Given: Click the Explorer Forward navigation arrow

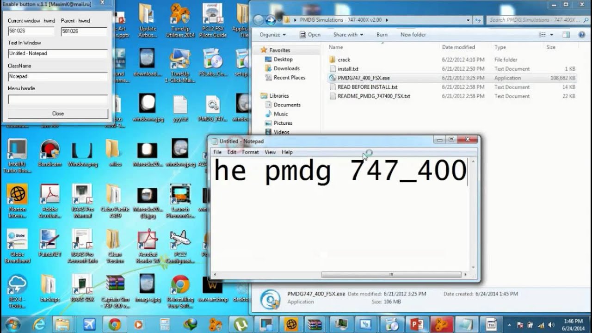Looking at the screenshot, I should pos(271,20).
